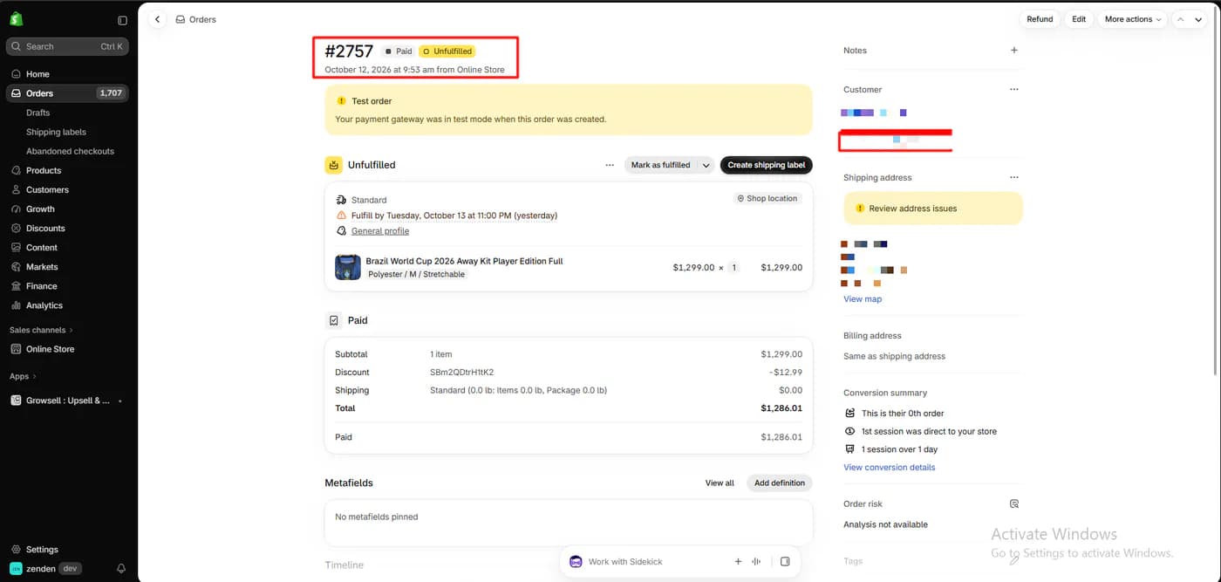Open the General profile link

point(380,231)
